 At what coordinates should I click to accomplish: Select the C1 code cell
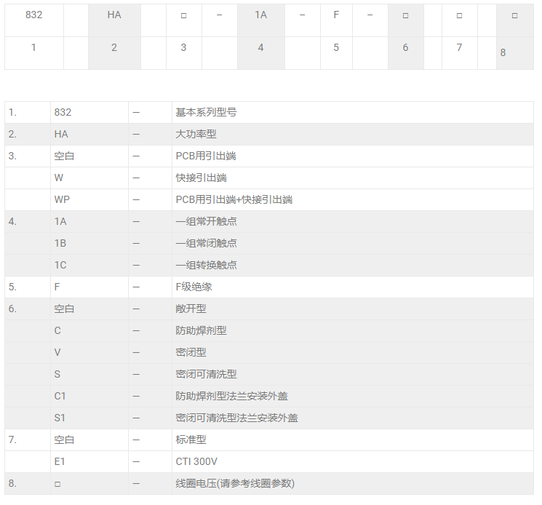point(60,396)
